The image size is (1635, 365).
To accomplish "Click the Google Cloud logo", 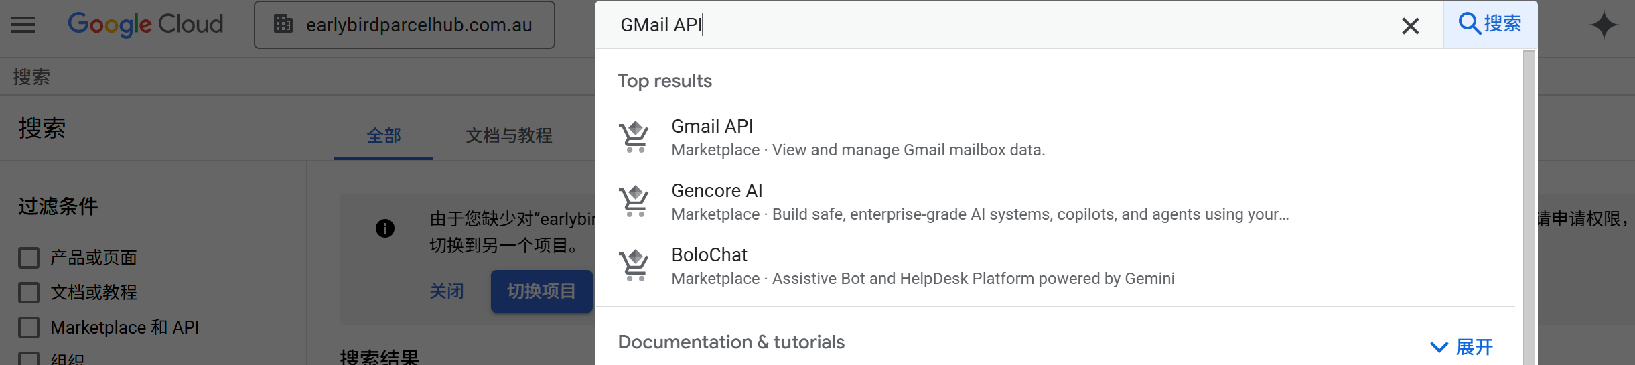I will coord(145,25).
